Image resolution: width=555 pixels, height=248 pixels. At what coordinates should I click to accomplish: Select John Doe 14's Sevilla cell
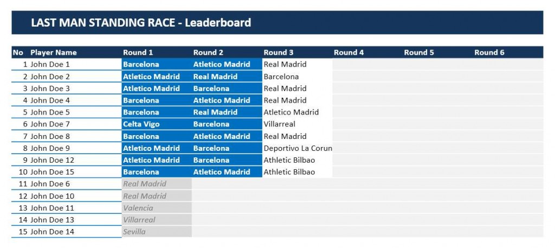[157, 232]
